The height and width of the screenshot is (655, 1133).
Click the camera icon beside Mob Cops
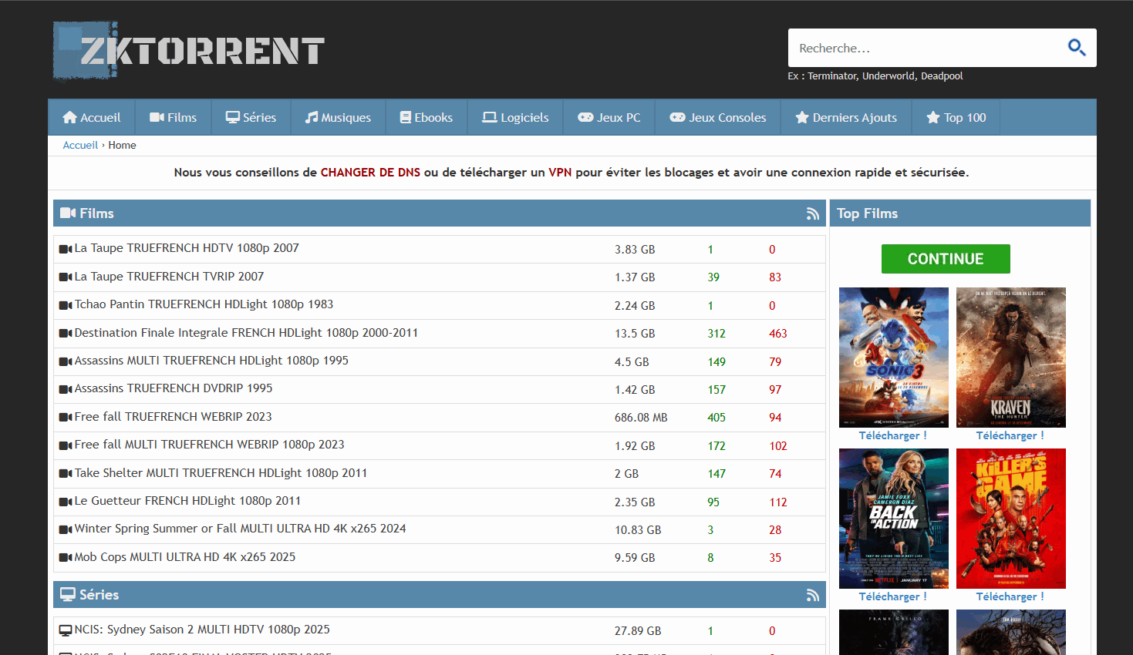click(66, 558)
